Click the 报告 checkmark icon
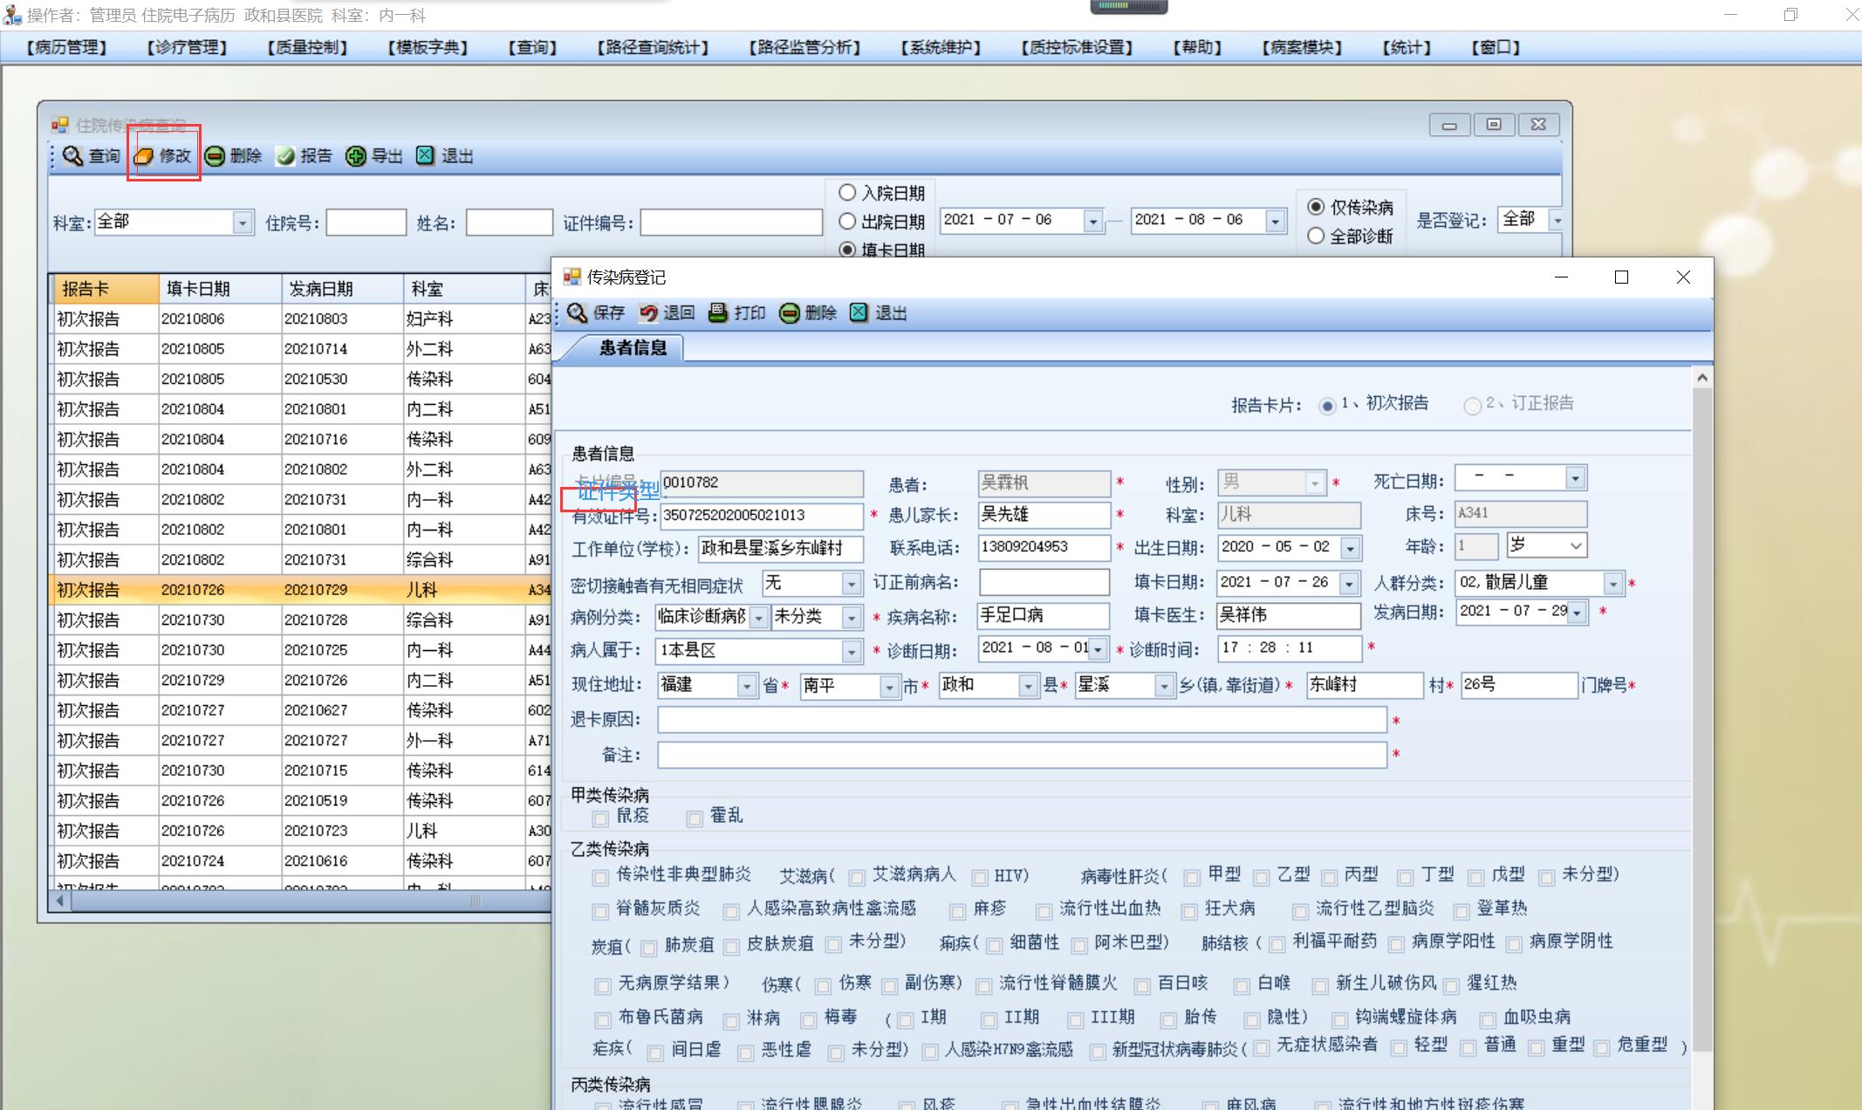Image resolution: width=1862 pixels, height=1110 pixels. pyautogui.click(x=285, y=156)
